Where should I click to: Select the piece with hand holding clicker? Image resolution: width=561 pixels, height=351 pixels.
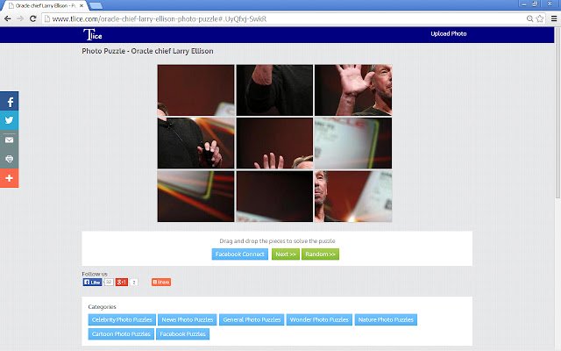(x=195, y=143)
